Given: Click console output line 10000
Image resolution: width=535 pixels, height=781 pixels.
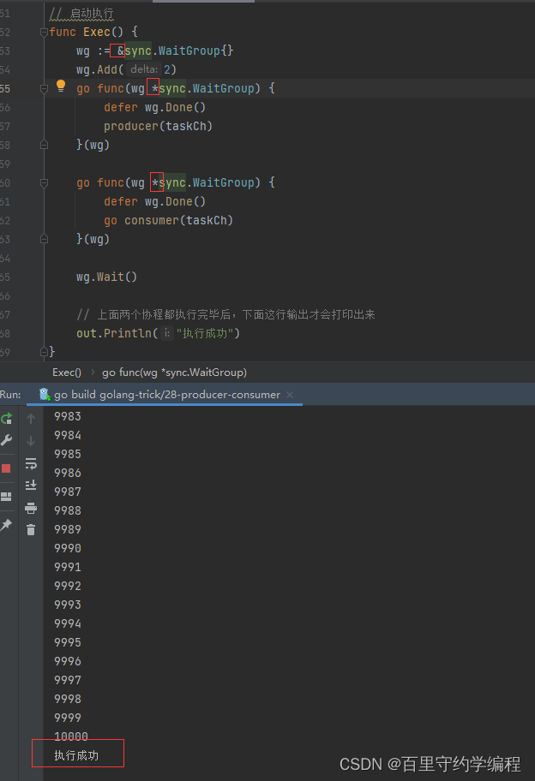Looking at the screenshot, I should (71, 736).
